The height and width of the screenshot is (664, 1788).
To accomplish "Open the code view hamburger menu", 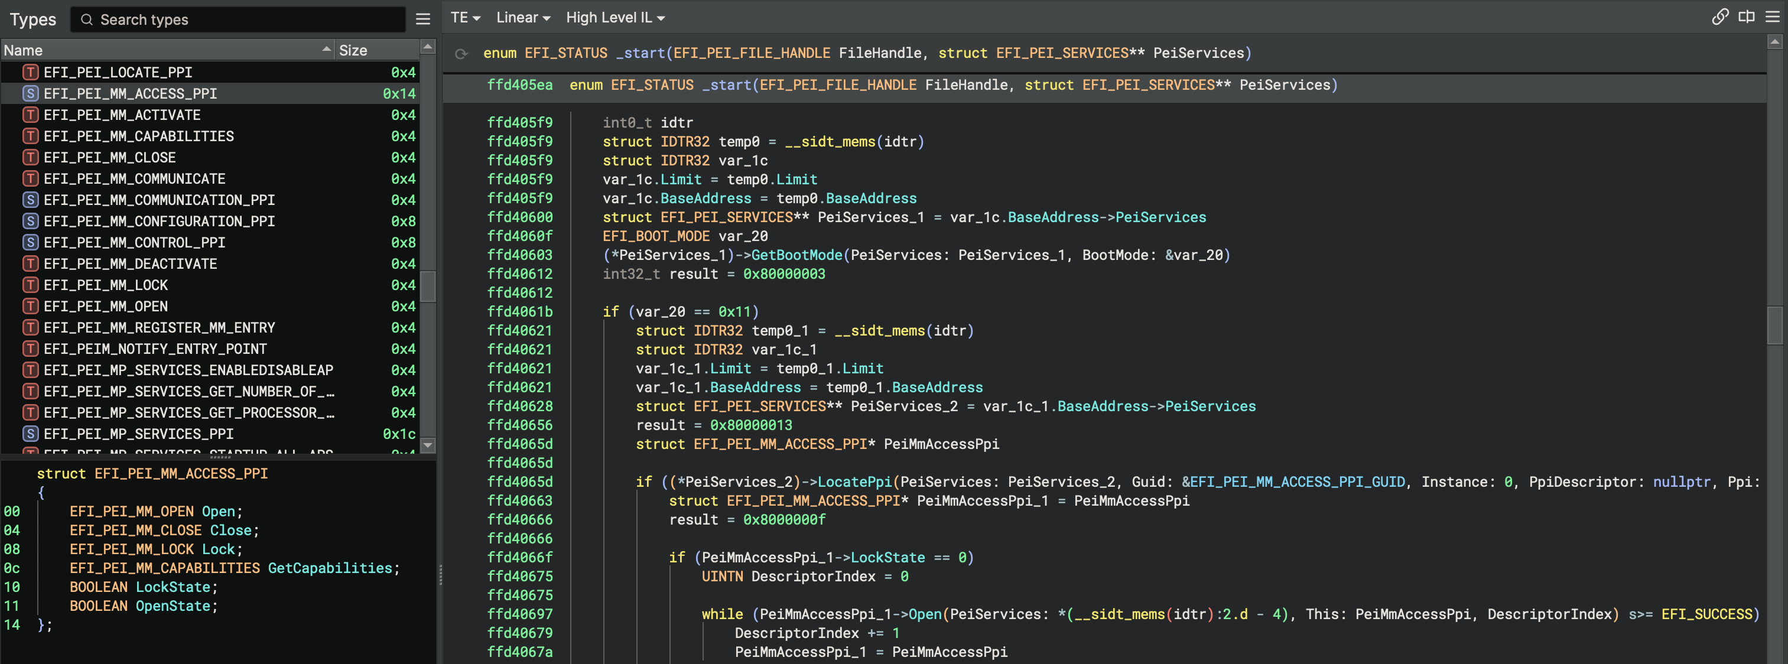I will click(x=1772, y=17).
